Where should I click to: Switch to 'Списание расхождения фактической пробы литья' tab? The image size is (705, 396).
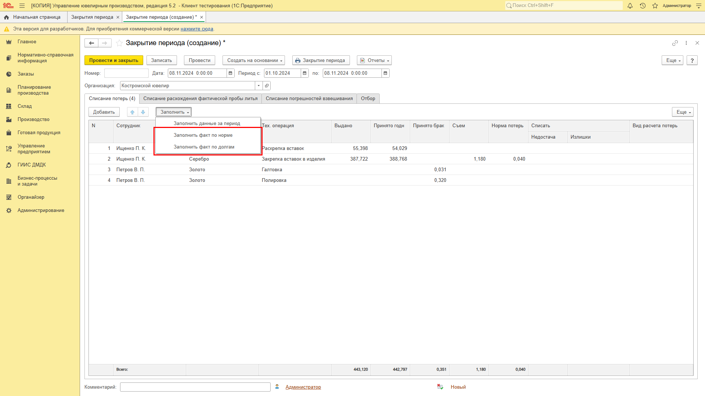click(200, 99)
